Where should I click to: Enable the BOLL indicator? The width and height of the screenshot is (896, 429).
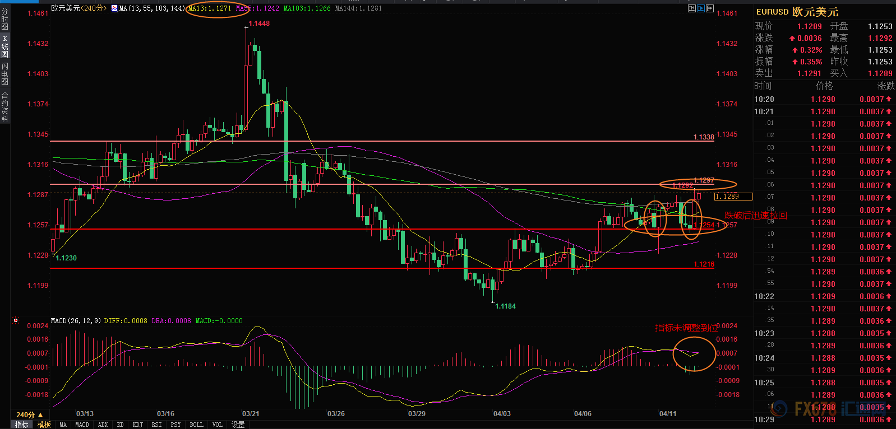(x=196, y=425)
